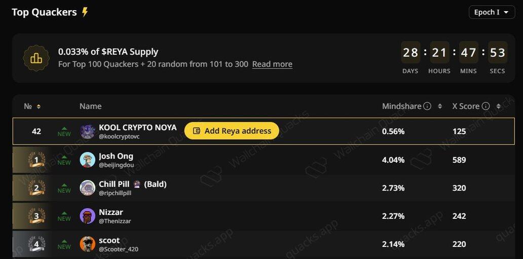This screenshot has height=259, width=523.
Task: Click the lightning bolt icon beside Top Quackers
Action: (x=85, y=12)
